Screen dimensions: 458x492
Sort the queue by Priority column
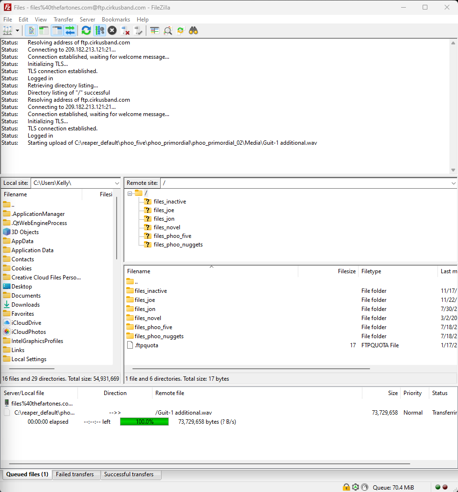coord(412,393)
